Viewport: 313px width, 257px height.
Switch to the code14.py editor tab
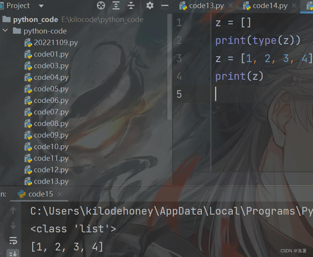point(270,6)
